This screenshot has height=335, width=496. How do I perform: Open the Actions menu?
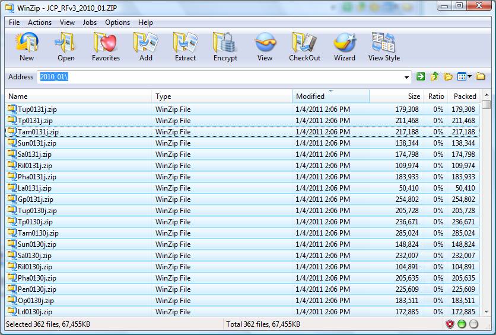(x=40, y=22)
